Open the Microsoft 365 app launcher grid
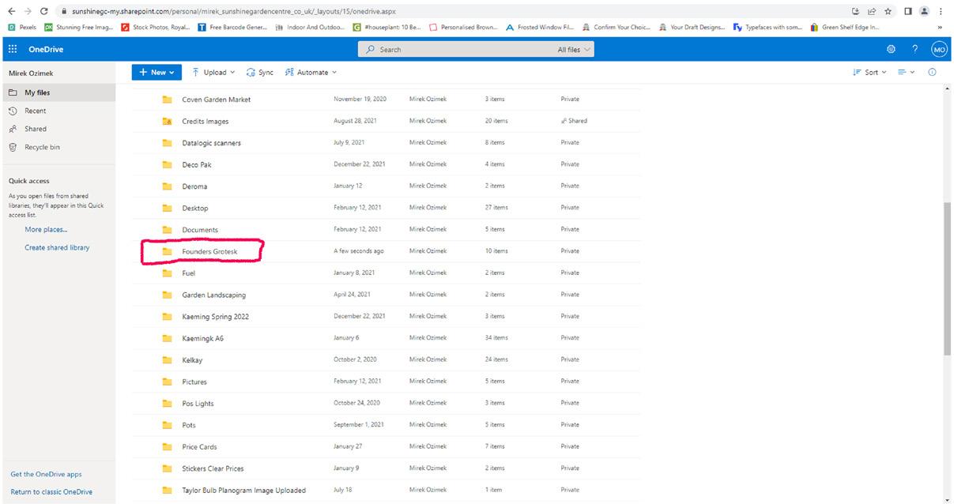Viewport: 954px width, 504px height. point(13,49)
